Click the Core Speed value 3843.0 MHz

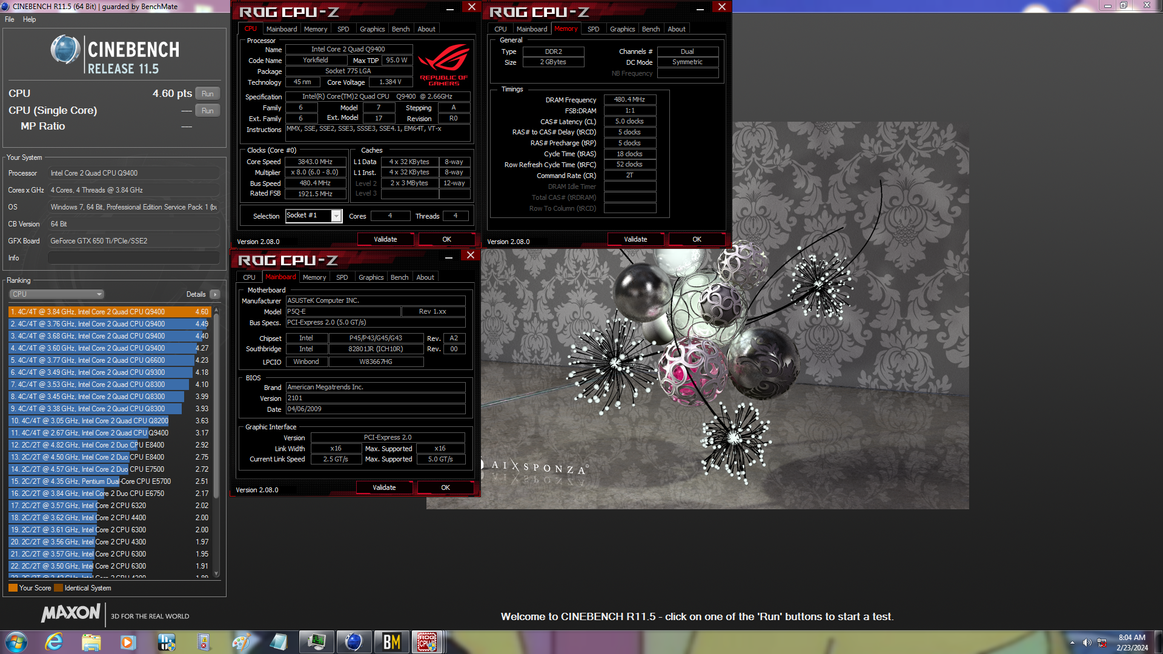pyautogui.click(x=315, y=162)
